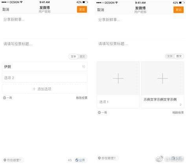Open the 一周 duration picker in right screen
The height and width of the screenshot is (165, 186).
click(102, 112)
